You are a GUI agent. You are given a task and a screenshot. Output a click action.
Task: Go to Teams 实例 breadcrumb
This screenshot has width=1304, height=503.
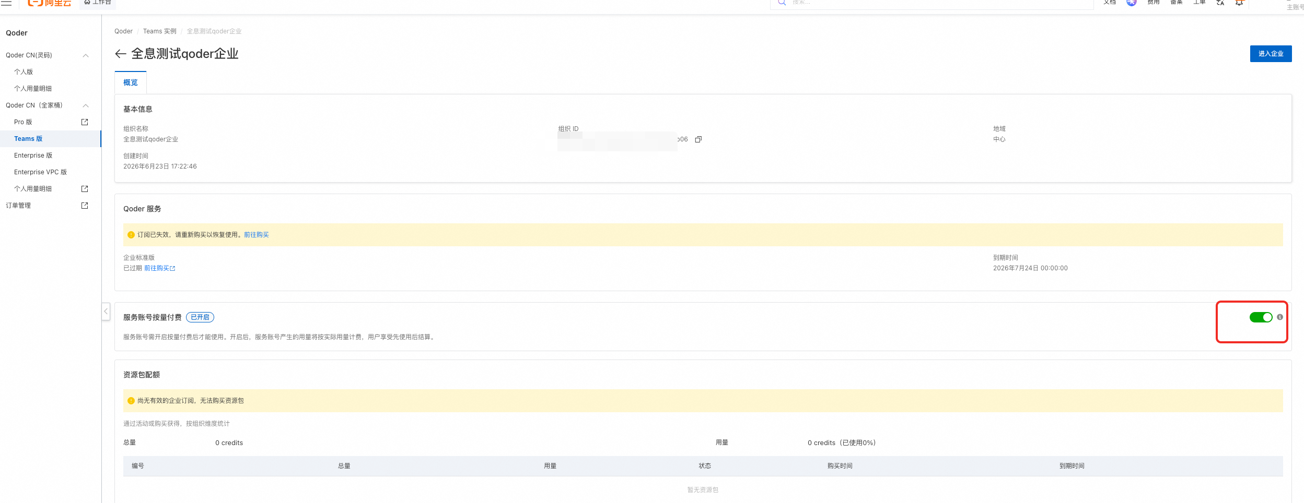[160, 31]
